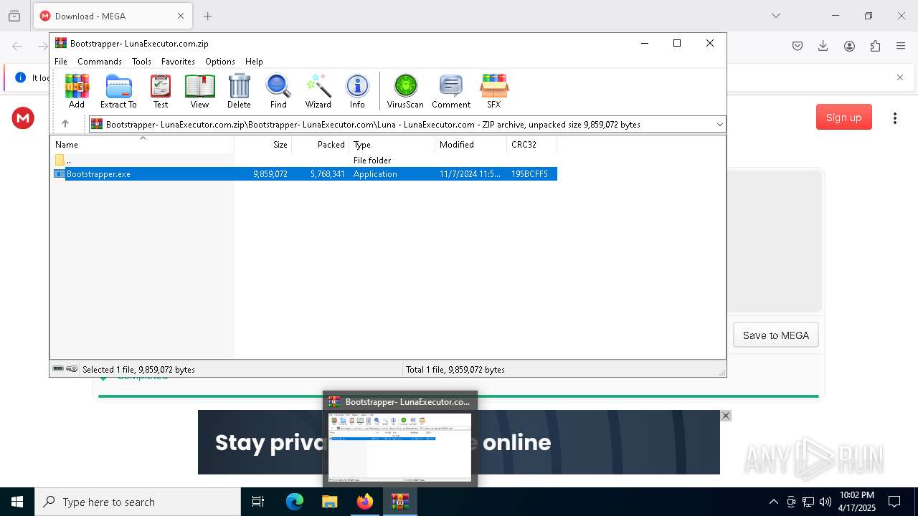Open Firefox application hamburger menu
Viewport: 918px width, 516px height.
point(901,46)
